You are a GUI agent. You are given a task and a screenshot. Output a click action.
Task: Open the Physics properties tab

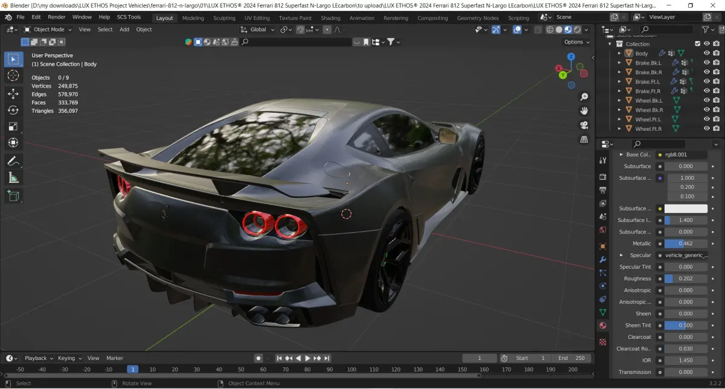pyautogui.click(x=602, y=286)
